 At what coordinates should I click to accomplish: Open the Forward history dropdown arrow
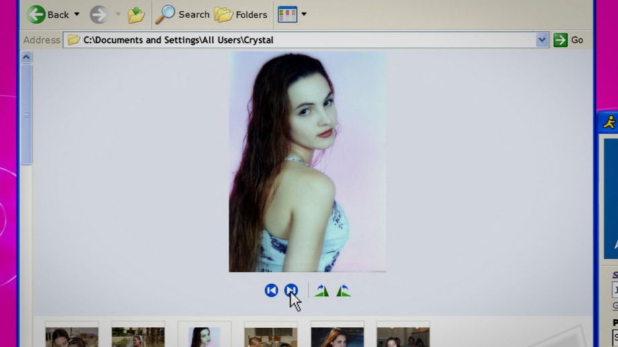[x=118, y=14]
